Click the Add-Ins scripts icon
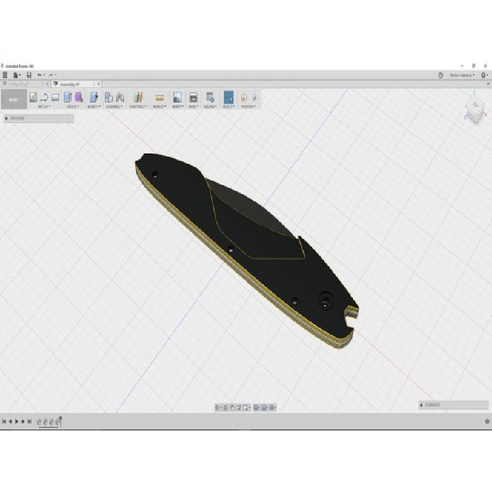 click(x=210, y=97)
